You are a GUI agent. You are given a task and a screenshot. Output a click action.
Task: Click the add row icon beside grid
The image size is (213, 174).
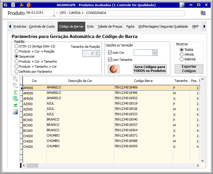click(x=15, y=79)
